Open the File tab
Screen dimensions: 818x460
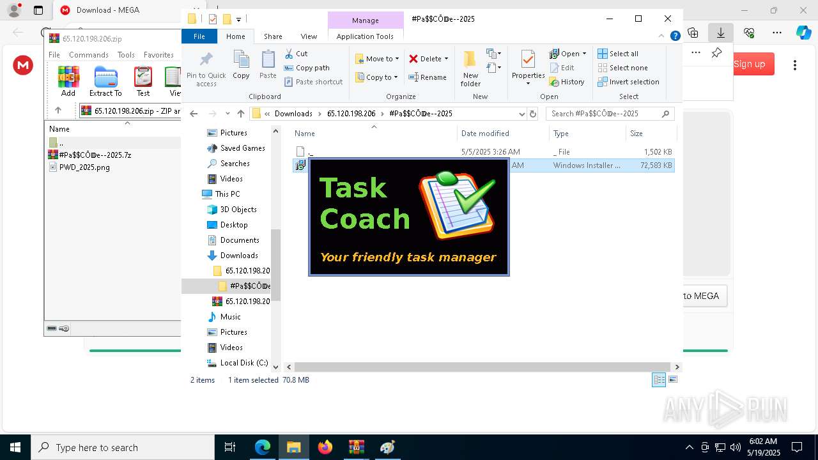coord(199,36)
